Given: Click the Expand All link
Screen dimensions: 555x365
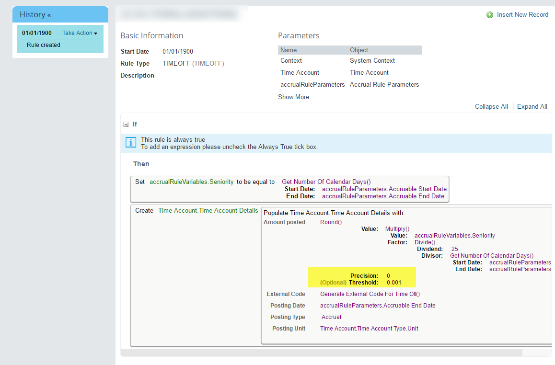Looking at the screenshot, I should (x=532, y=106).
